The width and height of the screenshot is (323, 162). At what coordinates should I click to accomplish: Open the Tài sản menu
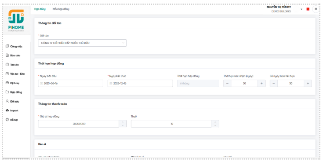[x=15, y=65]
